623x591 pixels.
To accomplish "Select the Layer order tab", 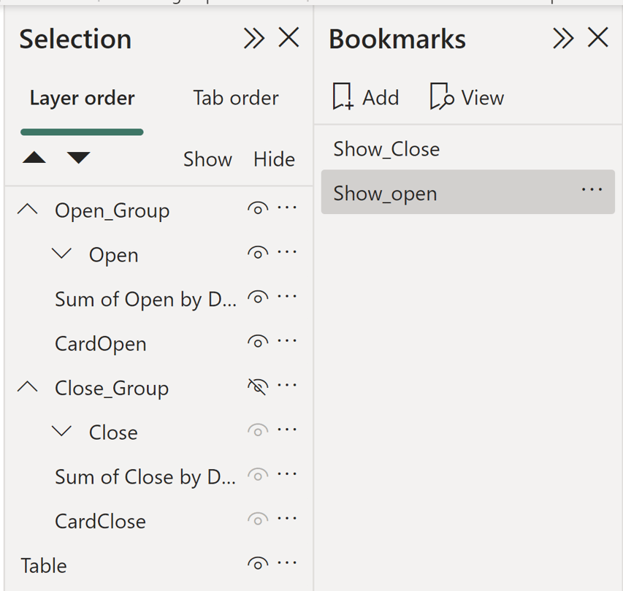I will [x=81, y=98].
